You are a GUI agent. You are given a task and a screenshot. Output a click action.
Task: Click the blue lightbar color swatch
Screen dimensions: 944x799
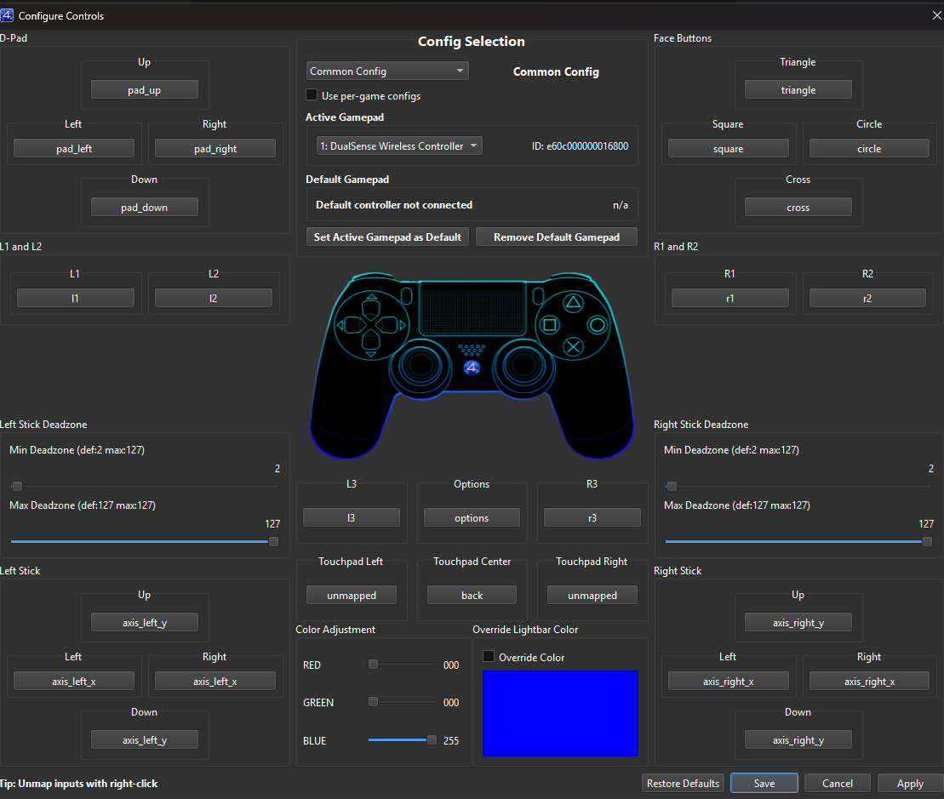click(x=560, y=714)
